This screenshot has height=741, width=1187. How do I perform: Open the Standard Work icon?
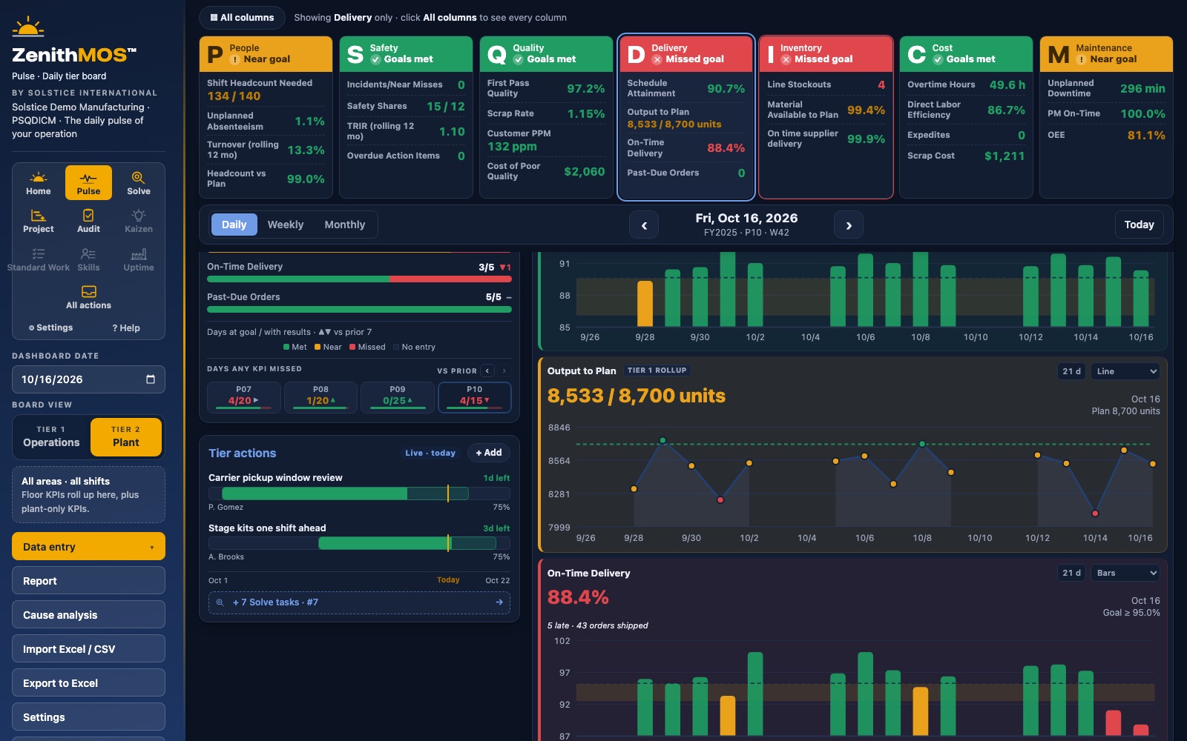coord(39,259)
